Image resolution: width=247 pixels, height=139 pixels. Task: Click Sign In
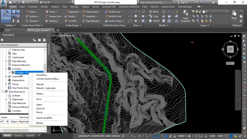click(184, 2)
